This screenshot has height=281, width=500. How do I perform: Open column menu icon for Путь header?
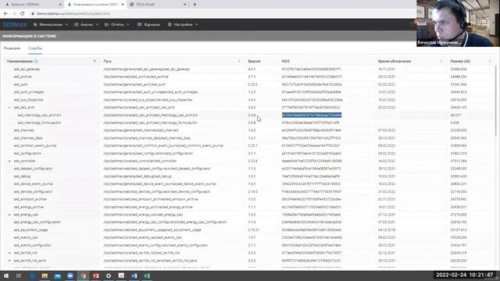239,61
